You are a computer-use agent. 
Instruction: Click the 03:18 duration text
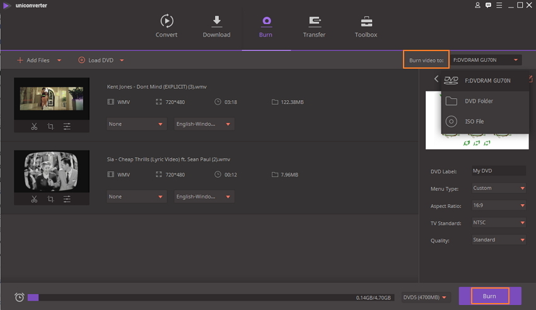click(230, 102)
